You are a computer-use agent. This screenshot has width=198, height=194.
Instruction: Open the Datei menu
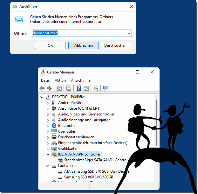(45, 80)
